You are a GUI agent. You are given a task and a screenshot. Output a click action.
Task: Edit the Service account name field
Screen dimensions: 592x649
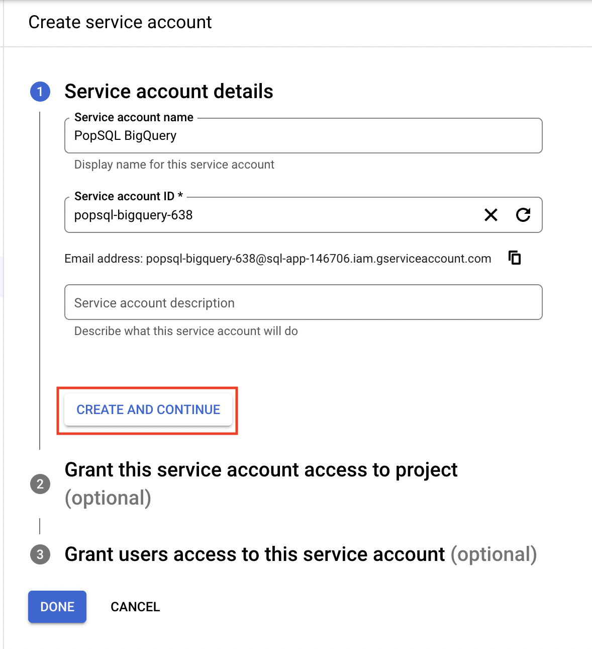[x=304, y=136]
